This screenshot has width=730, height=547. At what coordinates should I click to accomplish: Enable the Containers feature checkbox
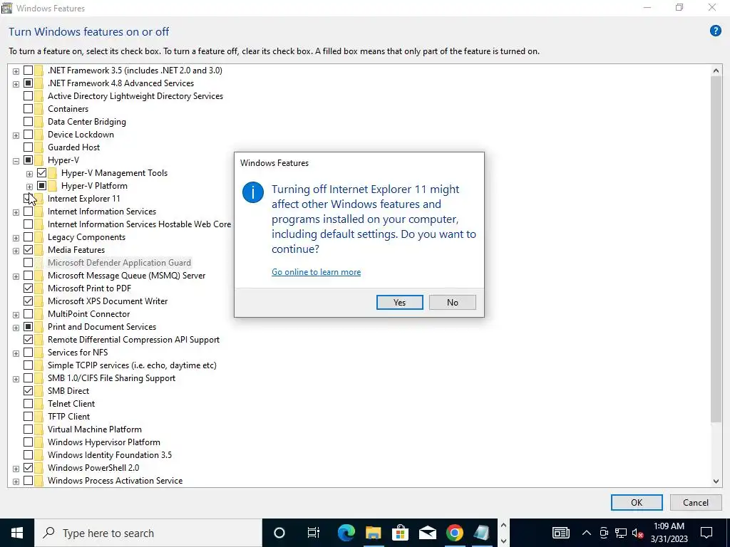coord(28,109)
